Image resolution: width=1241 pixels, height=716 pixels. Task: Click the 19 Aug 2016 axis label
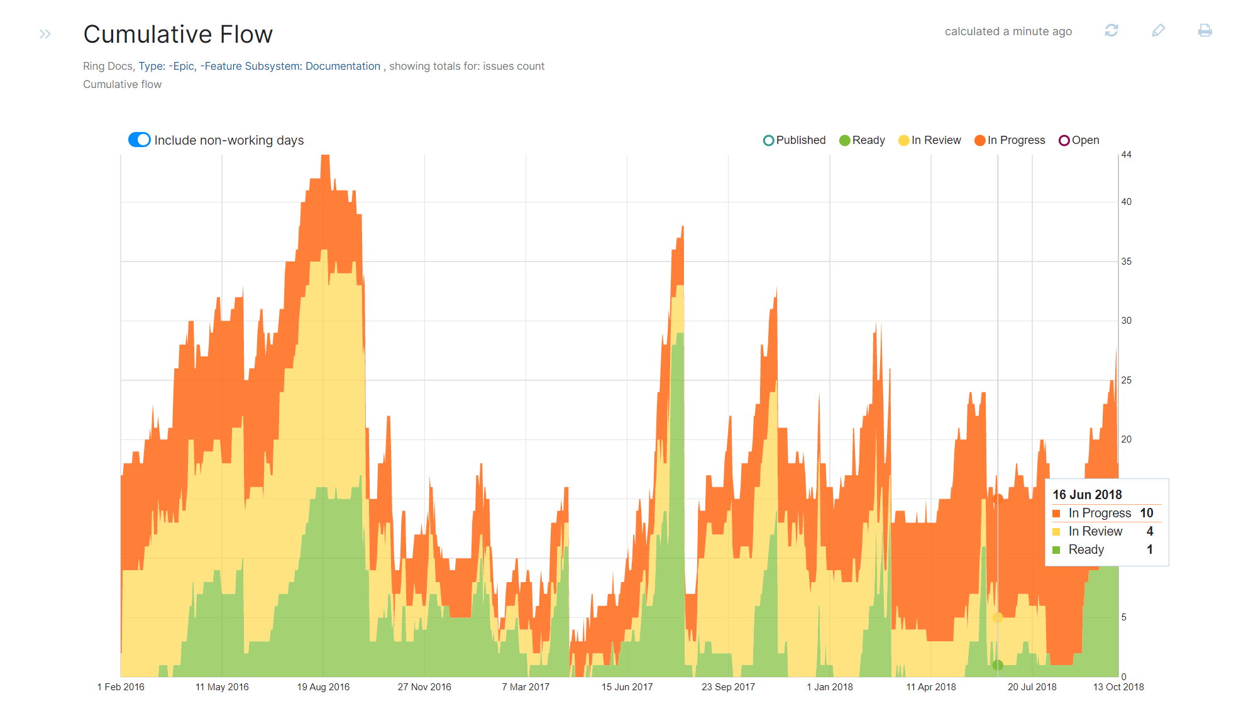click(x=323, y=687)
